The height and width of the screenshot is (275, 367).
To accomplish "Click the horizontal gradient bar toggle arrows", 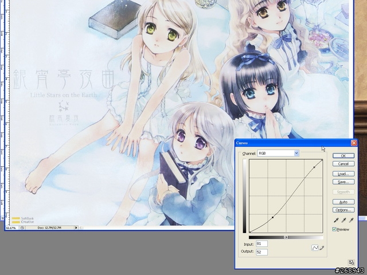I will (x=286, y=237).
